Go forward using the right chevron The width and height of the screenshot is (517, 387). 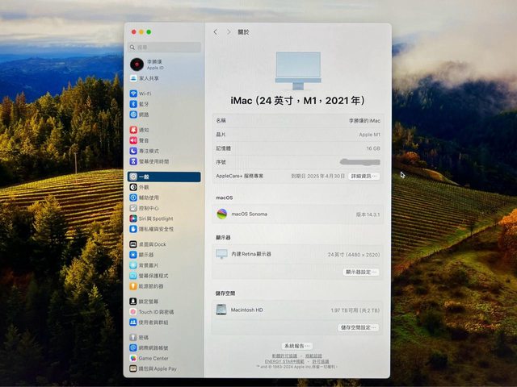pyautogui.click(x=228, y=32)
